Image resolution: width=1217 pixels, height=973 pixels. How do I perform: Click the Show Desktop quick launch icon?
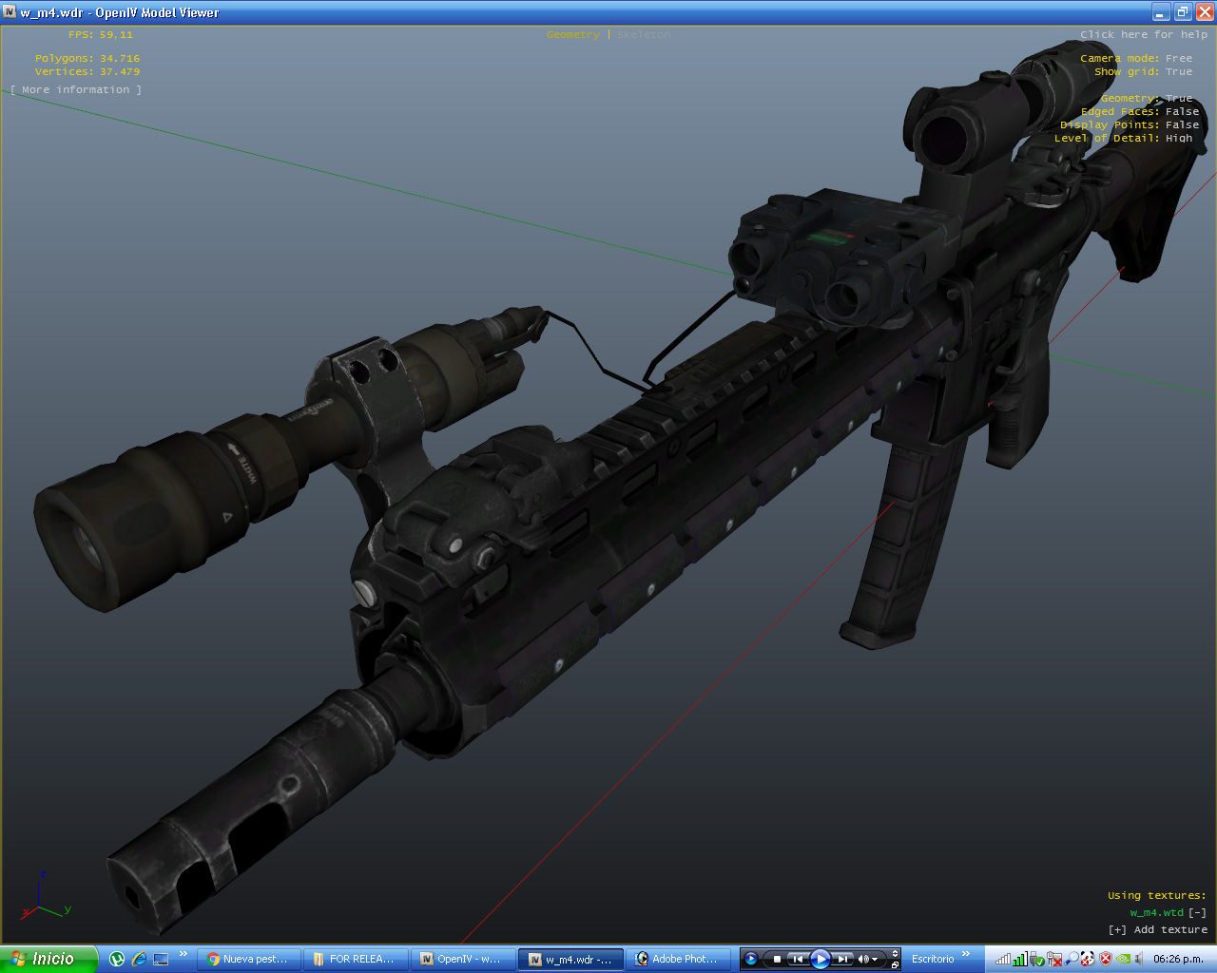point(161,959)
